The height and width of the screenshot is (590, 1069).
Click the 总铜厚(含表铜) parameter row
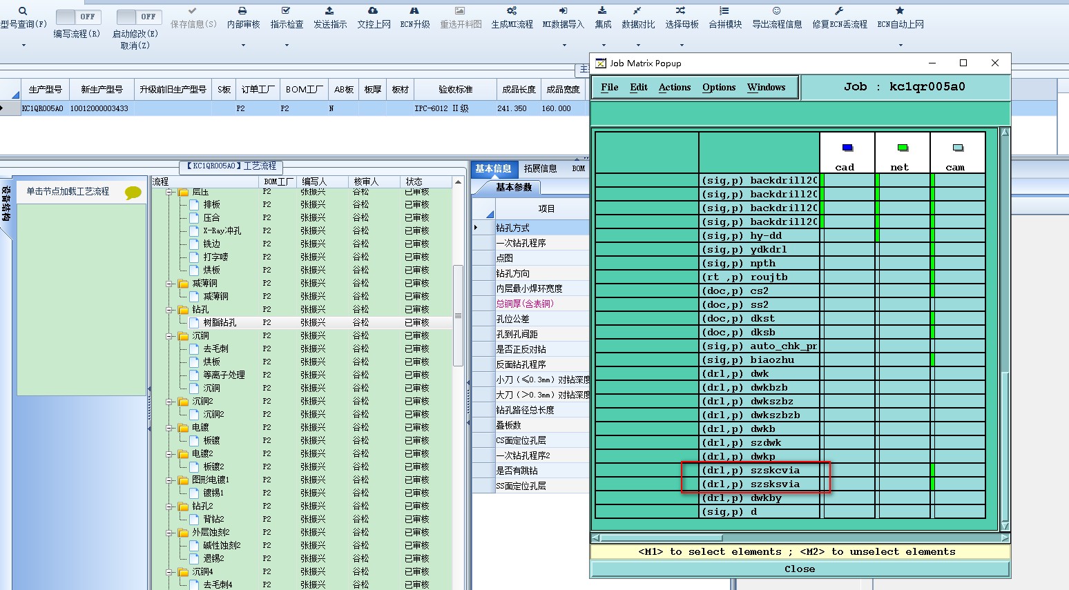click(x=532, y=304)
